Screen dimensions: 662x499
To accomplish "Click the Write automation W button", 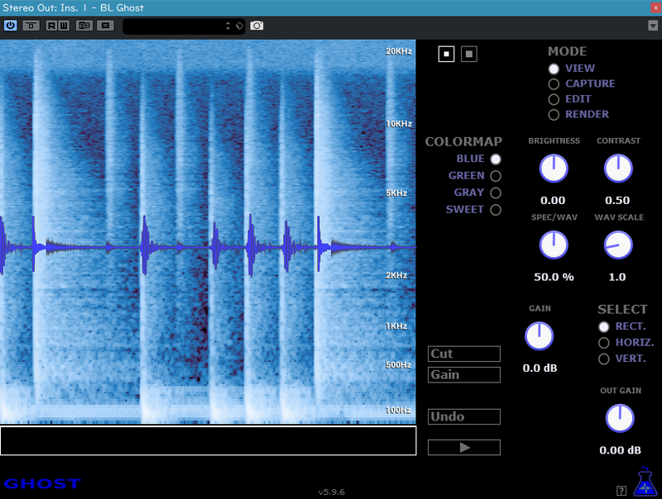I will coord(64,26).
